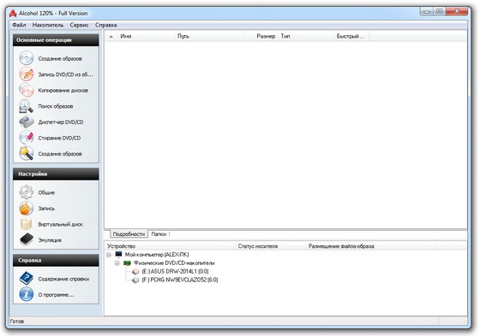Open Запись settings flame icon

[x=27, y=208]
